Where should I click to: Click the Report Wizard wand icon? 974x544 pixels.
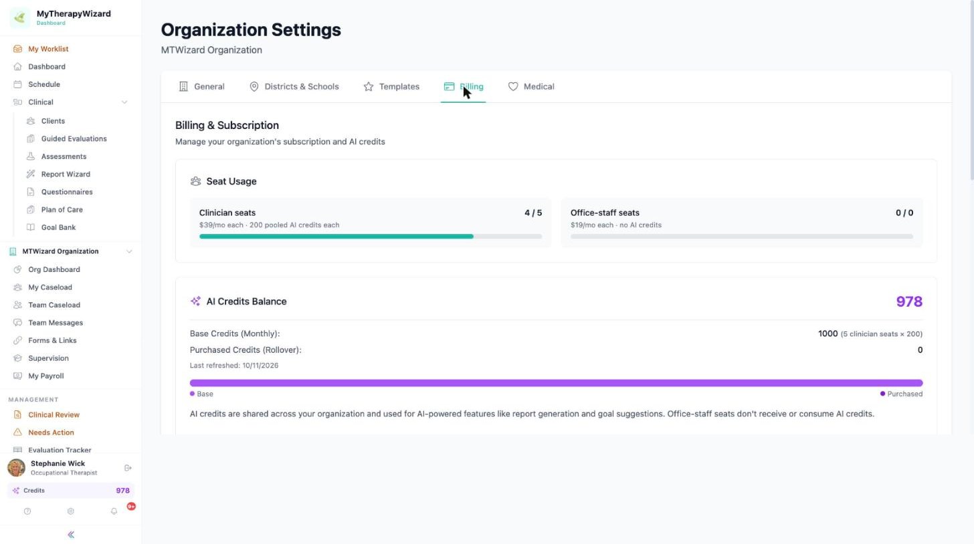click(31, 174)
